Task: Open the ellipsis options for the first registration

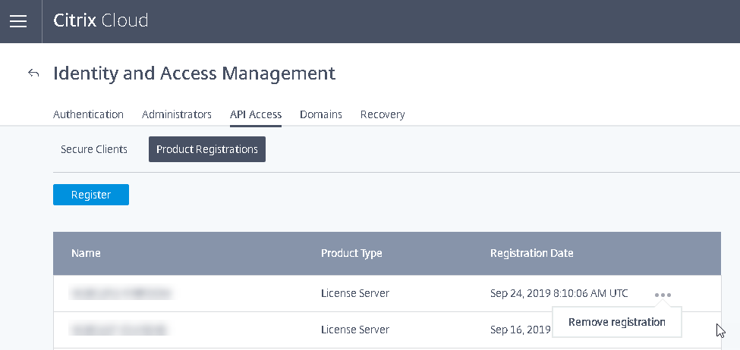Action: pos(662,295)
